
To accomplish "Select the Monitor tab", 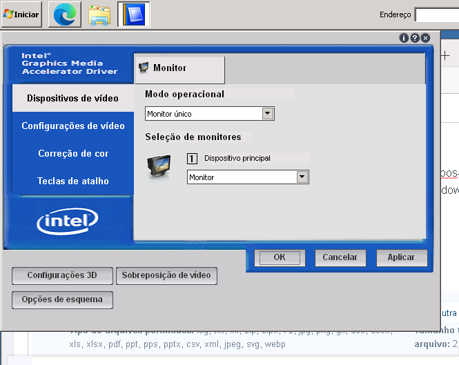I will pos(179,70).
